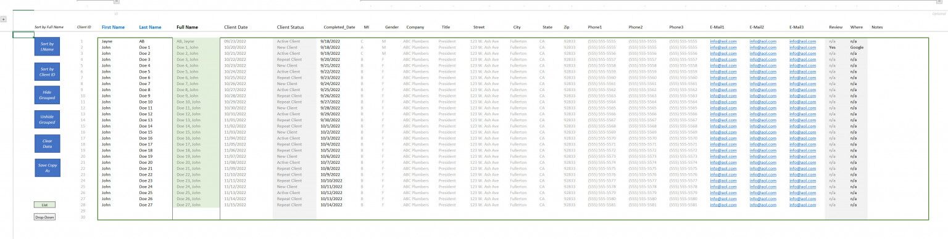
Task: Click the Sort by LName button
Action: pyautogui.click(x=47, y=46)
